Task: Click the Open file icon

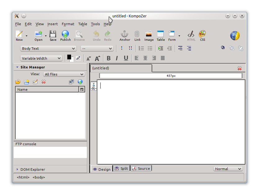Action: tap(38, 34)
